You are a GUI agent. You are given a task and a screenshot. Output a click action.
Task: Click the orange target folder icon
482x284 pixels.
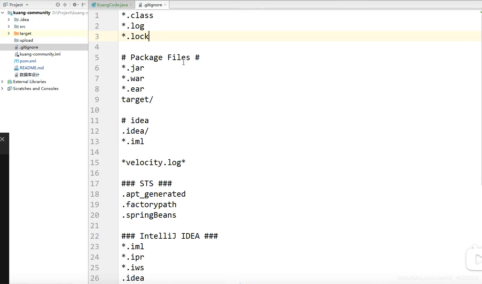(16, 33)
